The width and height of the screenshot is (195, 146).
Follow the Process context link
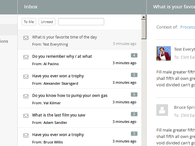click(188, 27)
